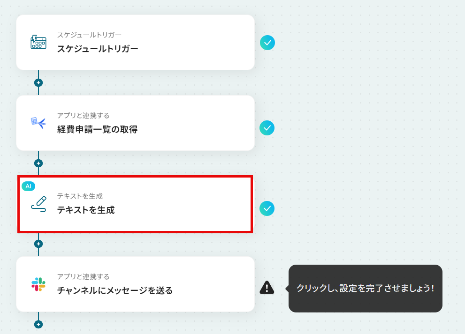Add step below Slack message card

pos(38,324)
